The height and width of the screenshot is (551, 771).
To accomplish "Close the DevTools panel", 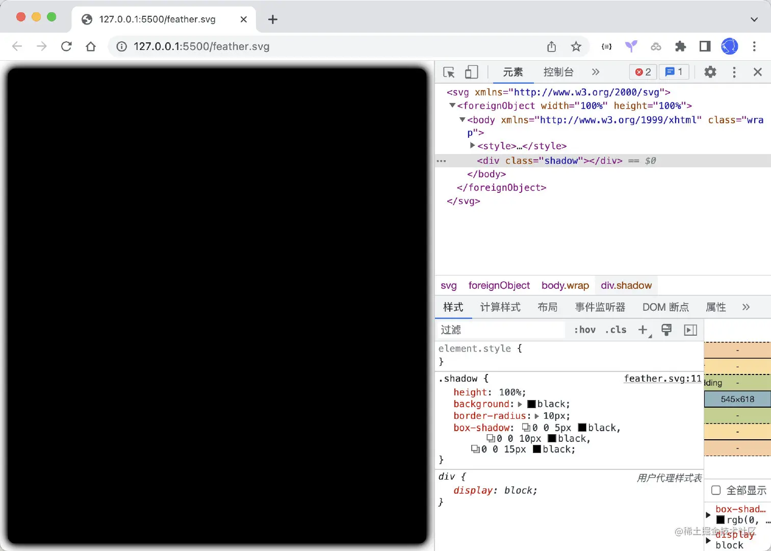I will tap(758, 72).
